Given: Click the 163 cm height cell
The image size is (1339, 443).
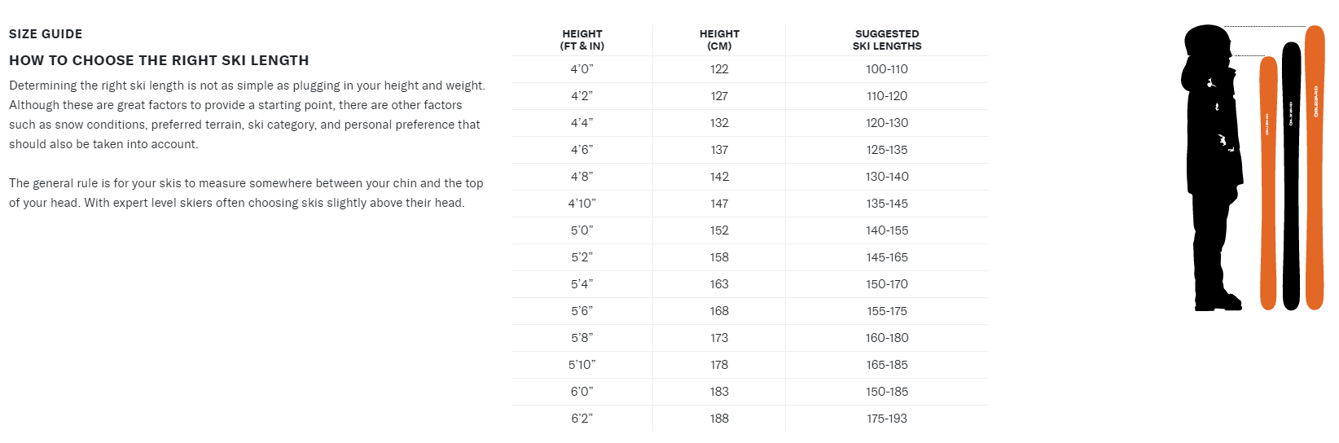Looking at the screenshot, I should (x=719, y=284).
